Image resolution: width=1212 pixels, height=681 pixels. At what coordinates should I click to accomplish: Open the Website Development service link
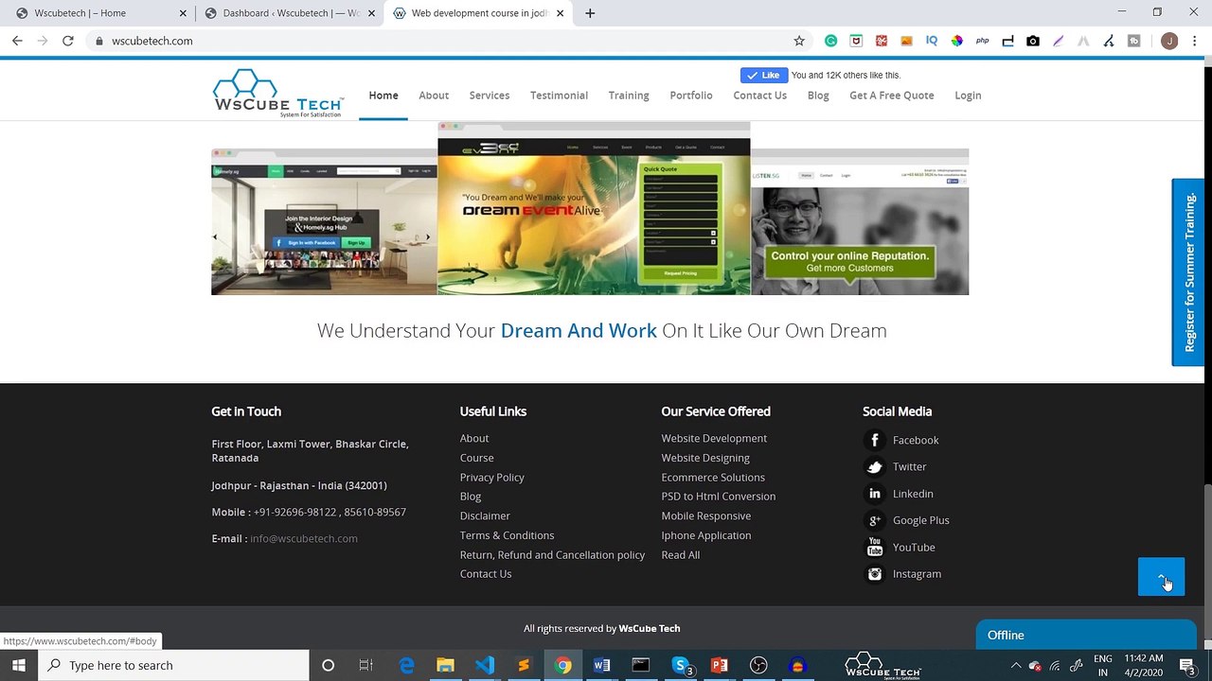point(714,439)
